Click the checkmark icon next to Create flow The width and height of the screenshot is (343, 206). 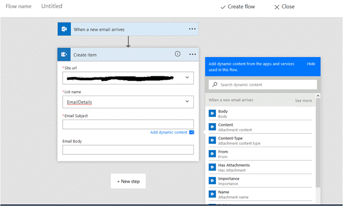coord(223,7)
